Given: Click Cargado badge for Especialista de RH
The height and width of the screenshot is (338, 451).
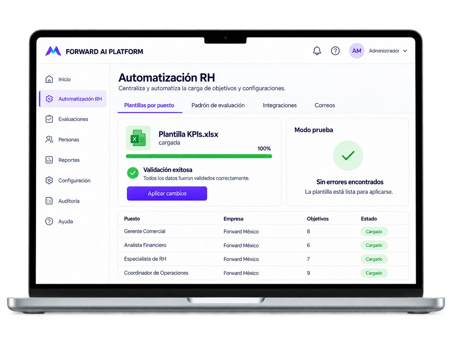Looking at the screenshot, I should [374, 259].
